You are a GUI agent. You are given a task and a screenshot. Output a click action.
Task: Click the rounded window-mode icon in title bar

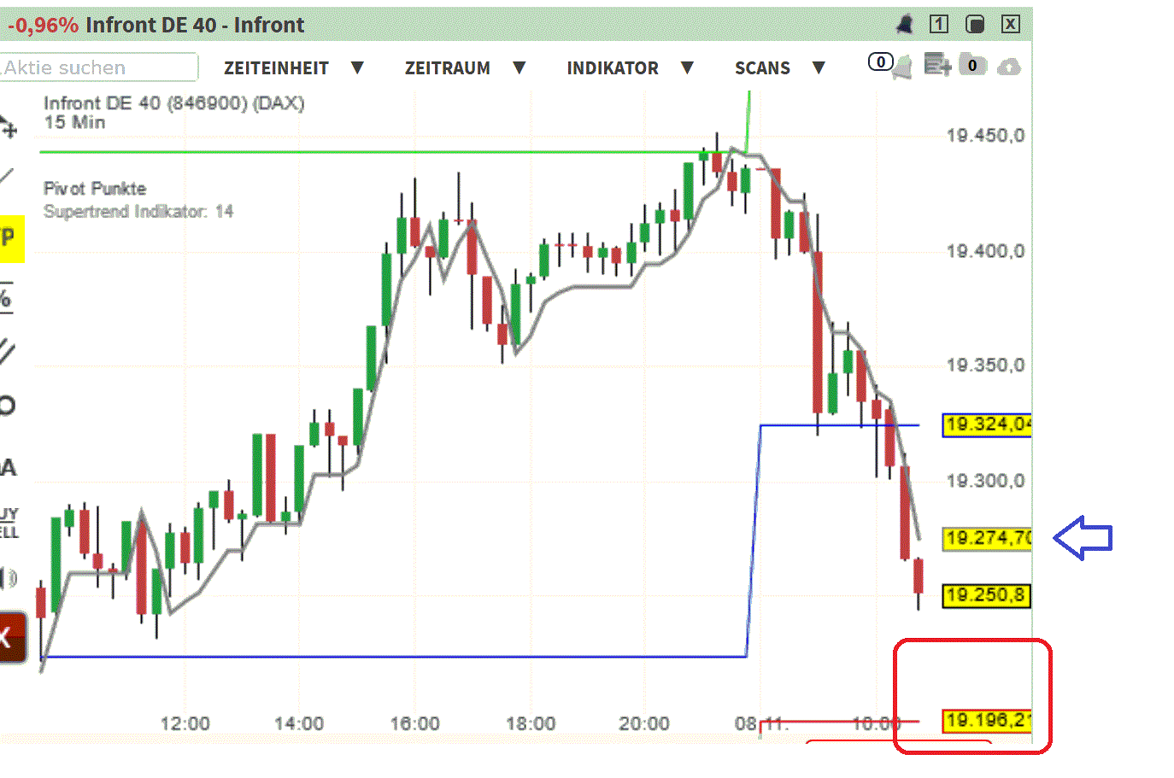(x=975, y=24)
